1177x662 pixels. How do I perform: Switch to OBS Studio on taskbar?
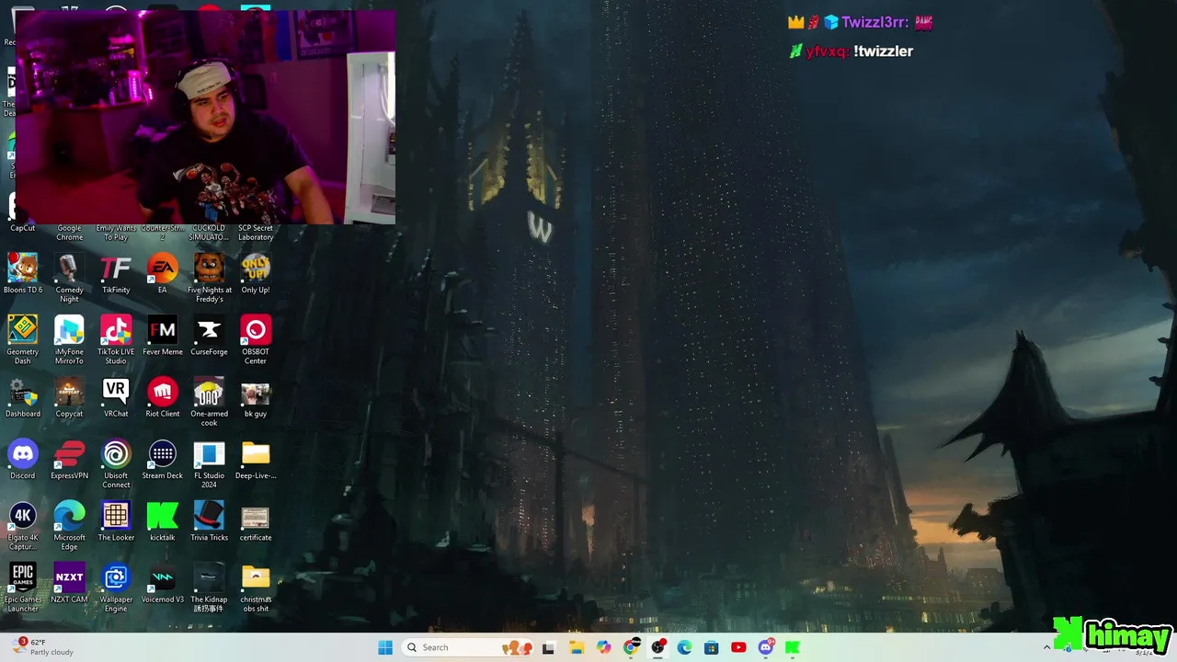[657, 647]
